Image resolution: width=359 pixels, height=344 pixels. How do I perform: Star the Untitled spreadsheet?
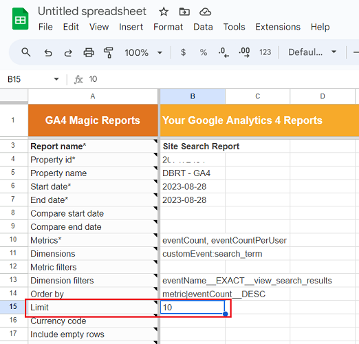(x=164, y=12)
